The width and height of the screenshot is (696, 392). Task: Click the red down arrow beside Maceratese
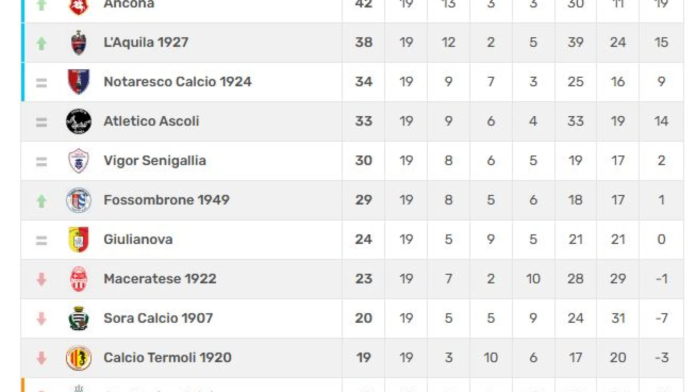point(42,279)
